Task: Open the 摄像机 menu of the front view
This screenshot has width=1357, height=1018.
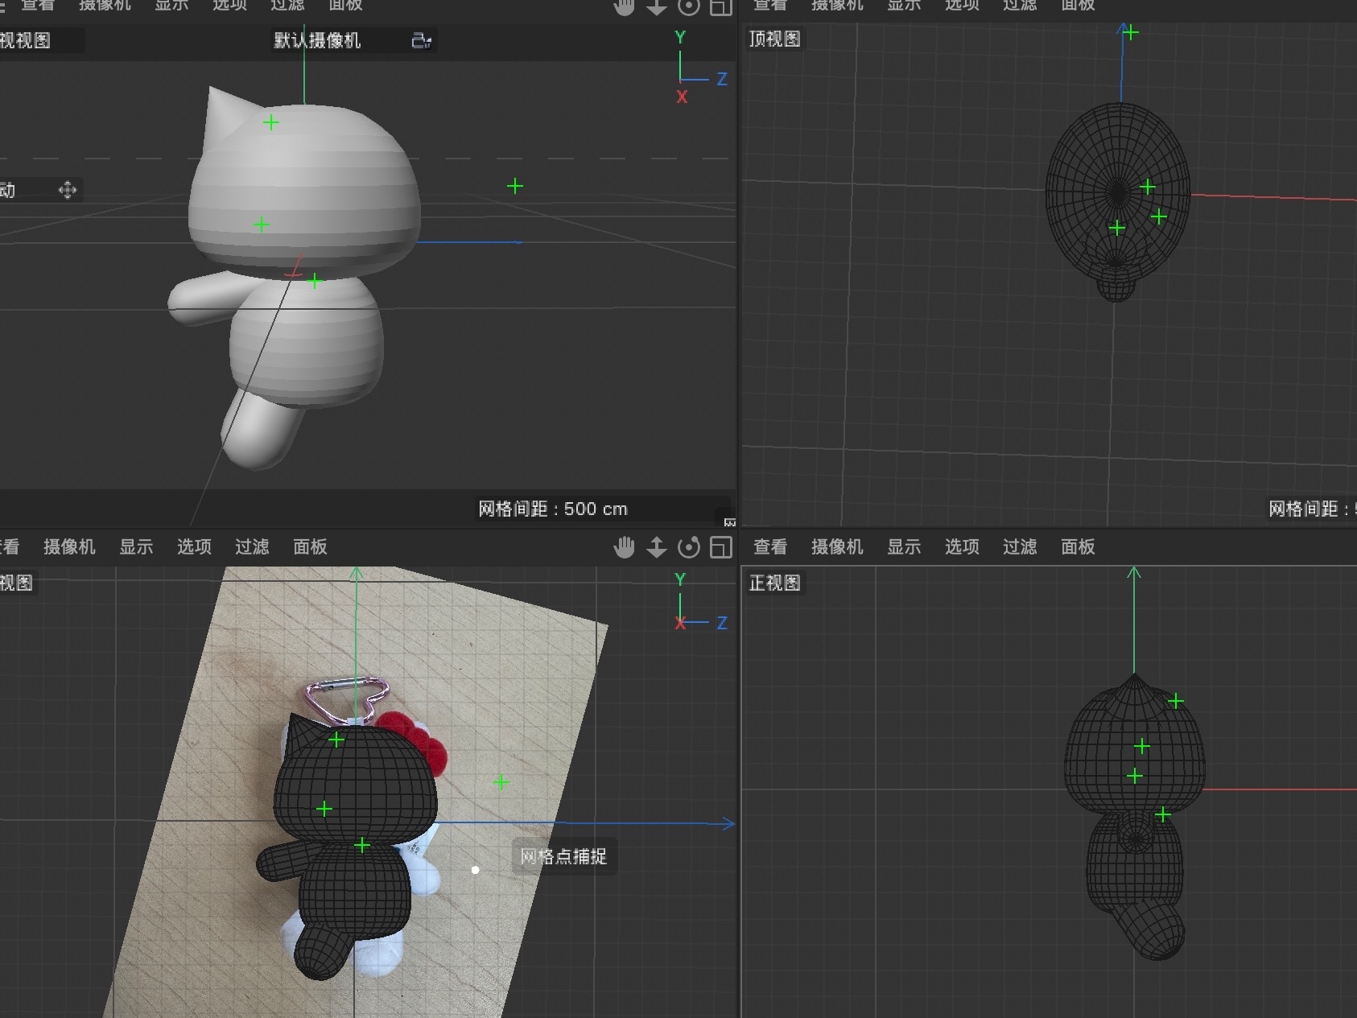Action: [x=838, y=546]
